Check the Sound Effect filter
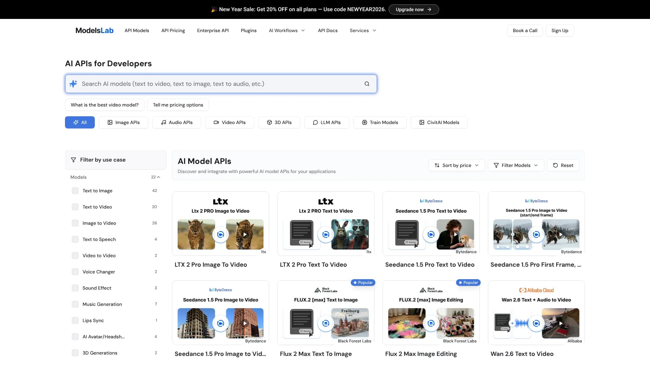Image resolution: width=650 pixels, height=365 pixels. (x=75, y=288)
